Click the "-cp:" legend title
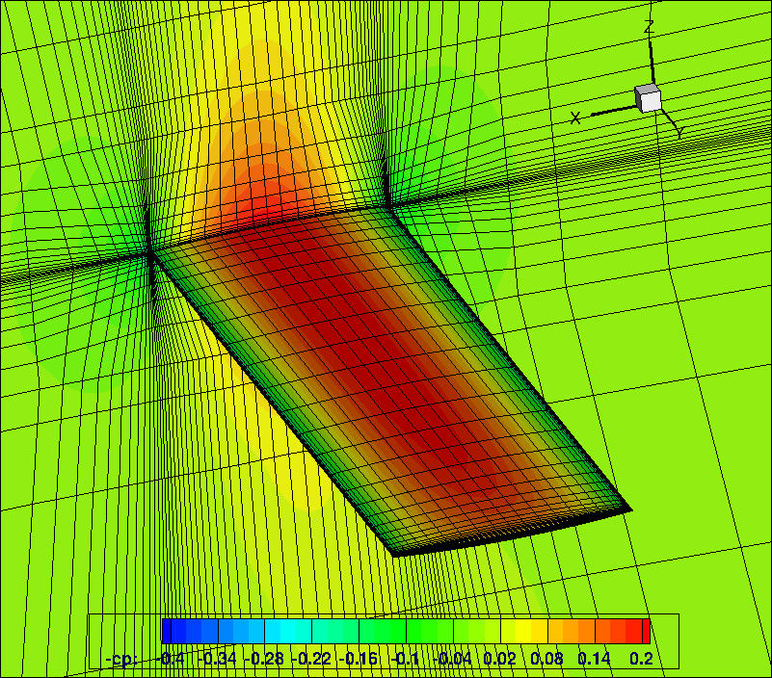This screenshot has height=678, width=772. tap(121, 659)
